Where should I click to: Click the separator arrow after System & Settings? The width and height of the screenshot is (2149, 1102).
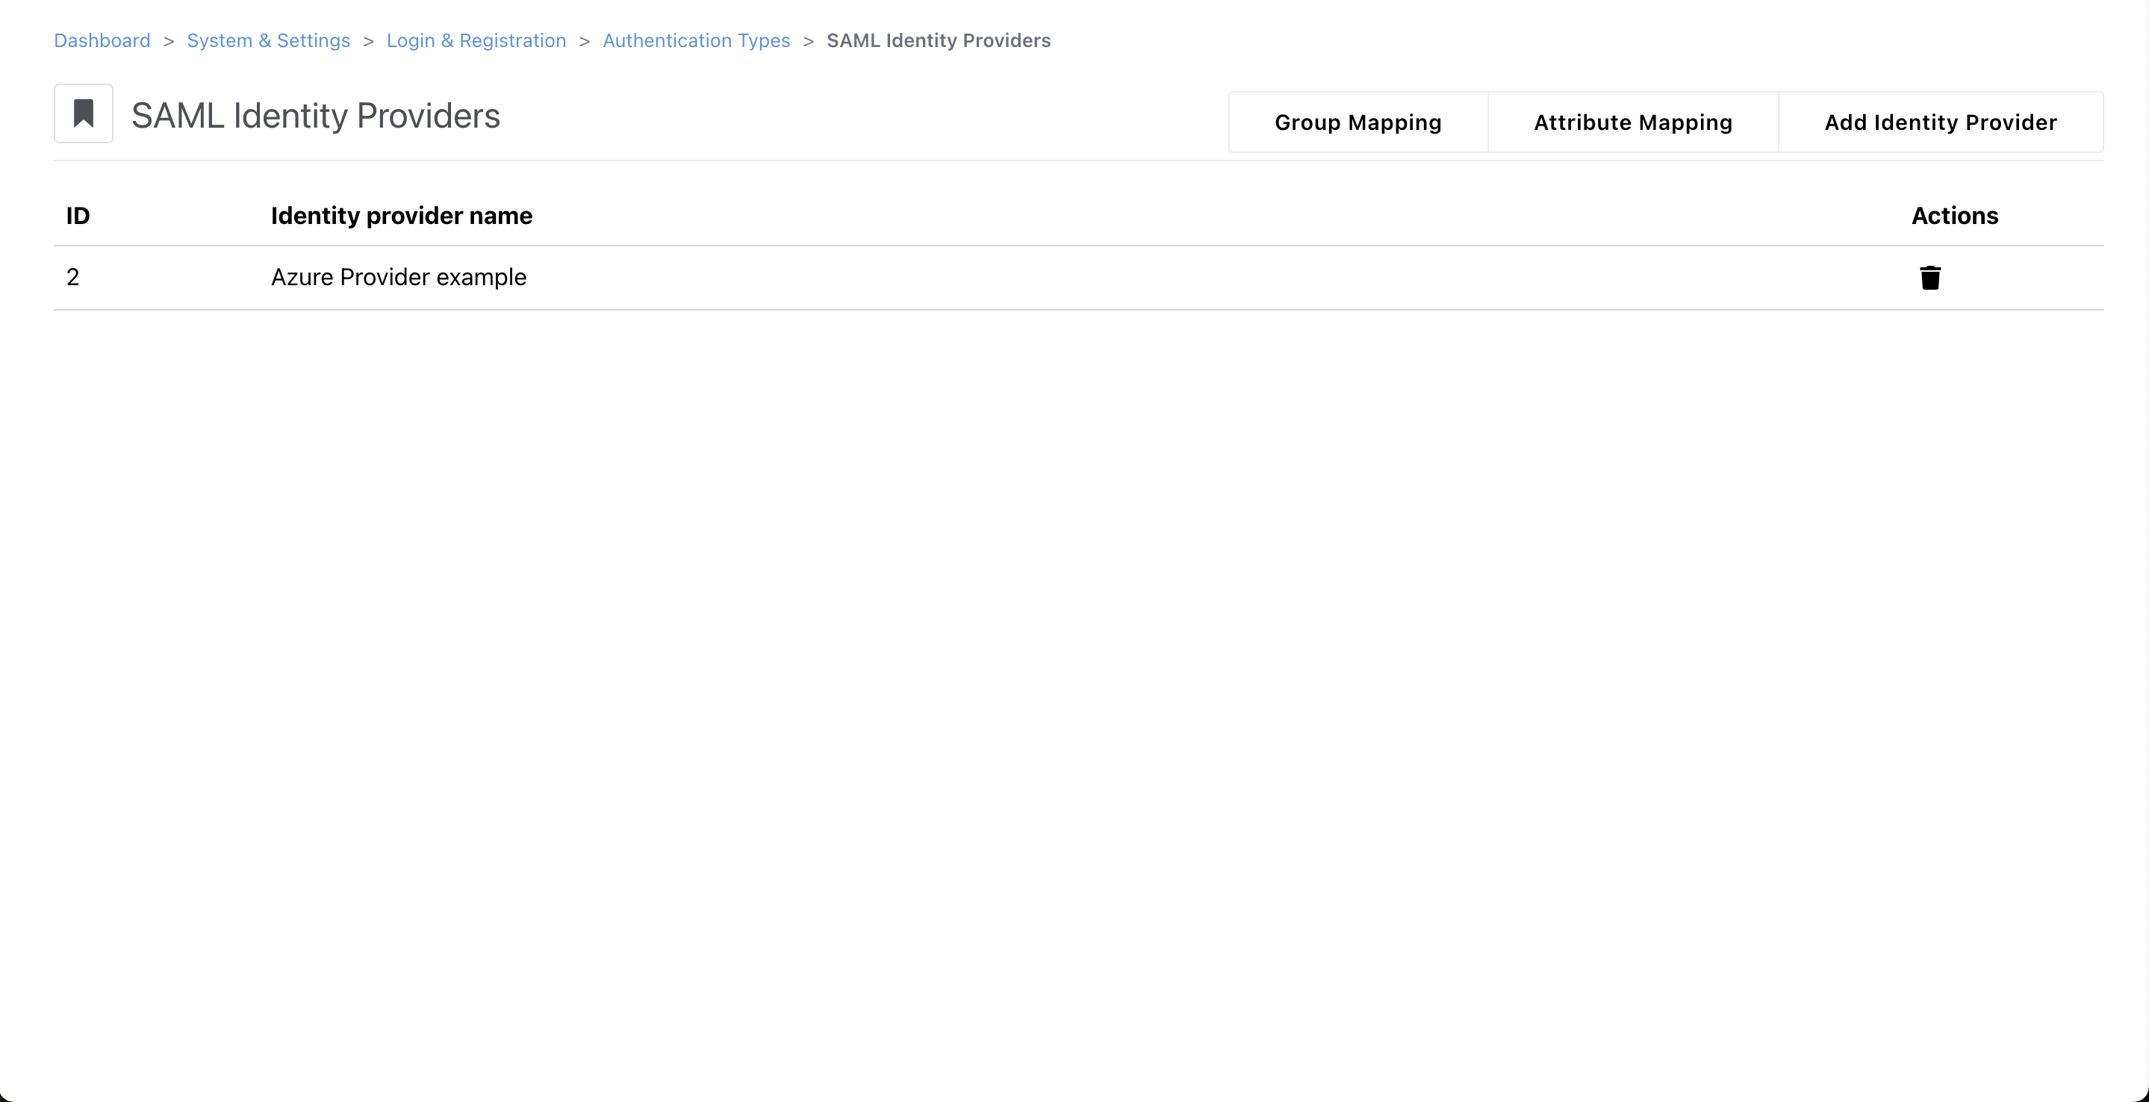coord(368,41)
